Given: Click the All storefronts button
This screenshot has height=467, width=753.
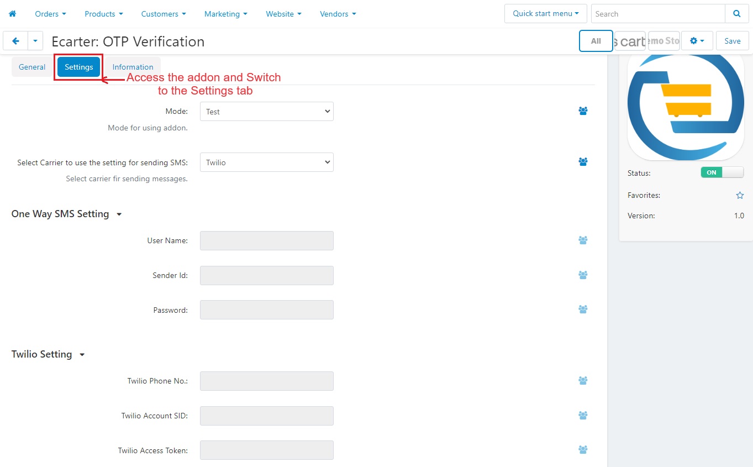Looking at the screenshot, I should tap(596, 41).
